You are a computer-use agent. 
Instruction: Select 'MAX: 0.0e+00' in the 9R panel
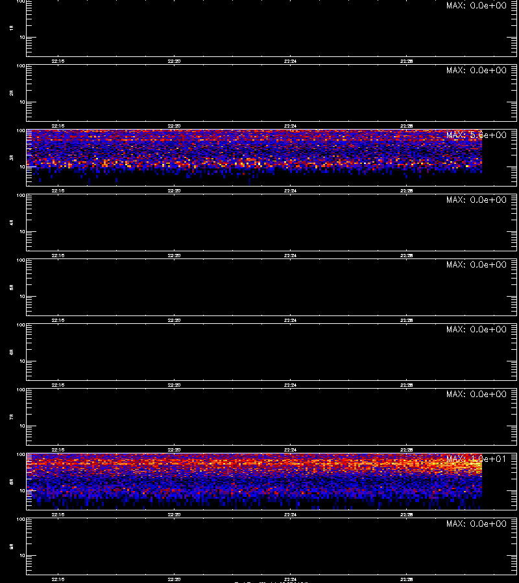(476, 523)
